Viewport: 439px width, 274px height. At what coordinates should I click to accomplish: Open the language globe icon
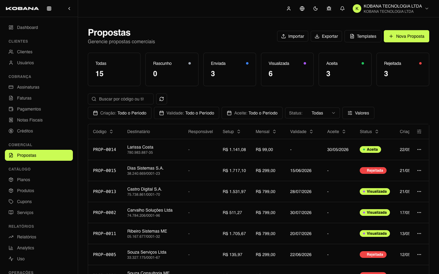[302, 9]
